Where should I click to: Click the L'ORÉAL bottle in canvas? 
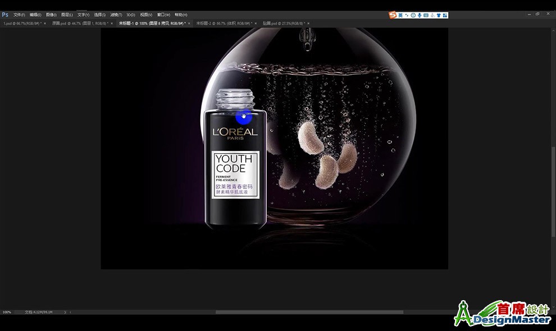click(x=235, y=159)
